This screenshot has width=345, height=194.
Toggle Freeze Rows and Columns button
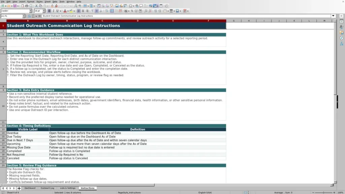click(155, 6)
